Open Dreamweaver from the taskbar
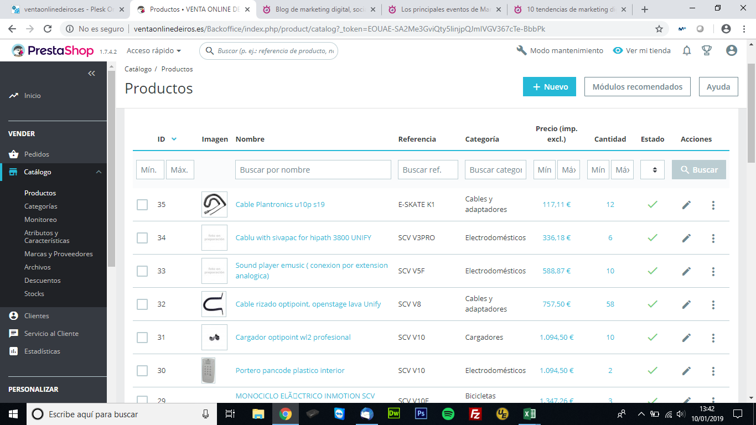 point(394,414)
